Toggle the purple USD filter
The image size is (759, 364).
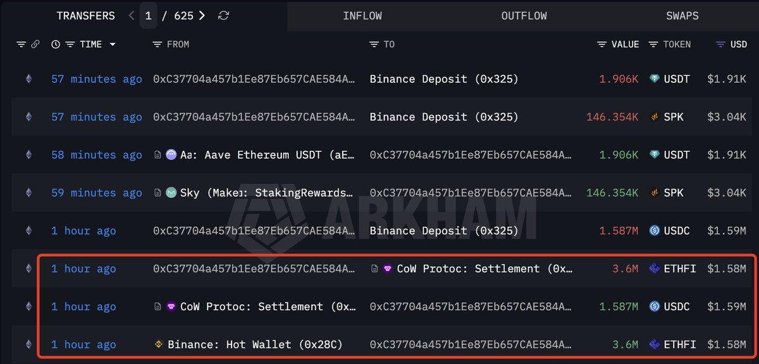pyautogui.click(x=720, y=44)
